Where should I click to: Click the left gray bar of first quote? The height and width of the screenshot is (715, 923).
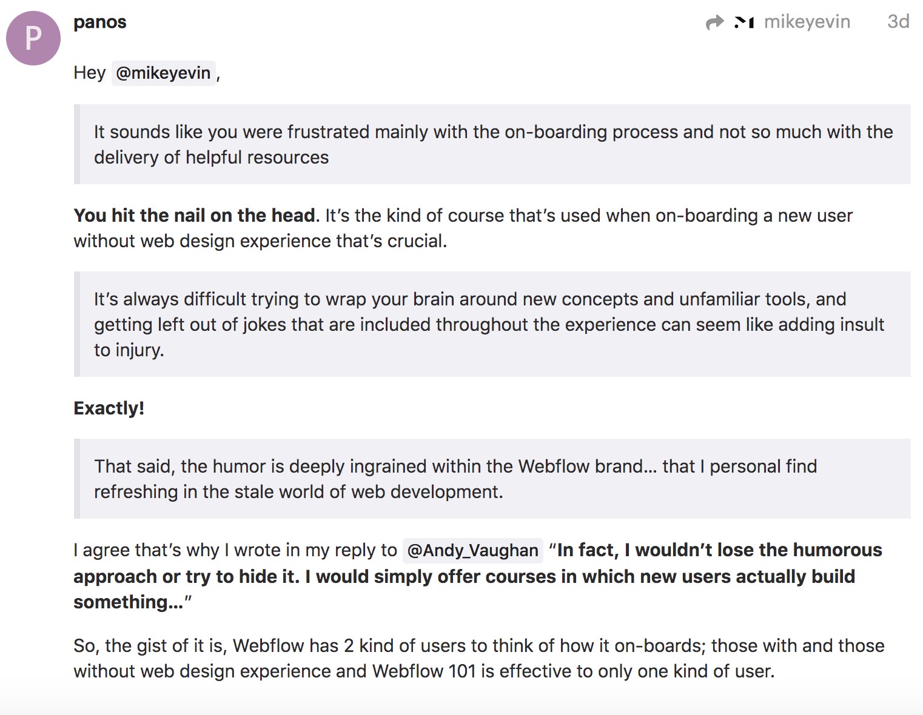coord(77,144)
